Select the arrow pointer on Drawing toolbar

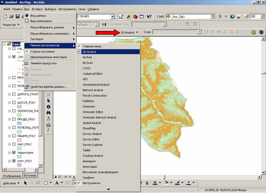(x=25, y=183)
